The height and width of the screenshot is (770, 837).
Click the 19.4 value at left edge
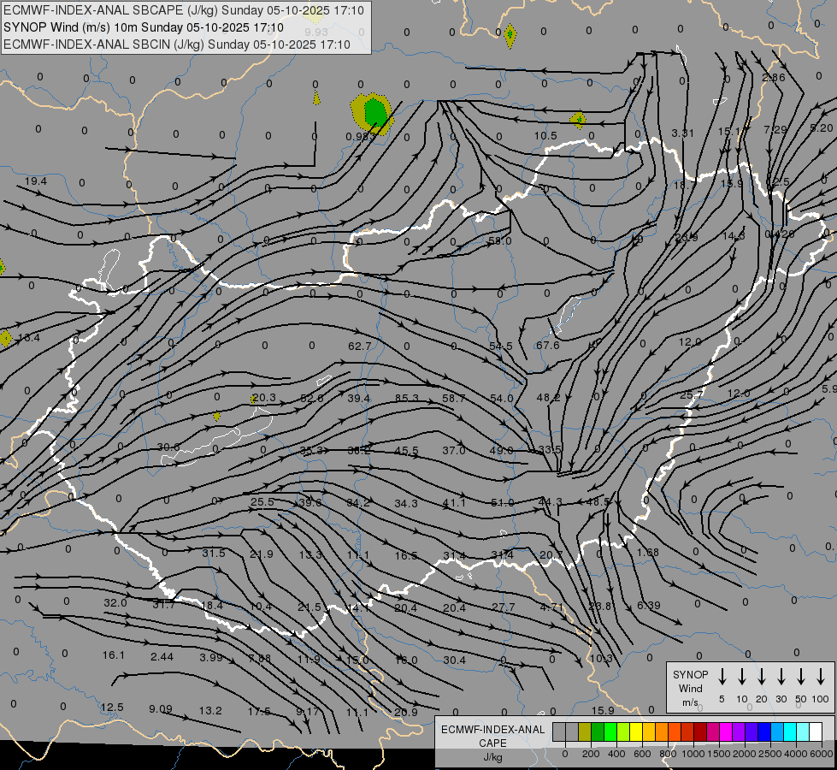pyautogui.click(x=36, y=181)
